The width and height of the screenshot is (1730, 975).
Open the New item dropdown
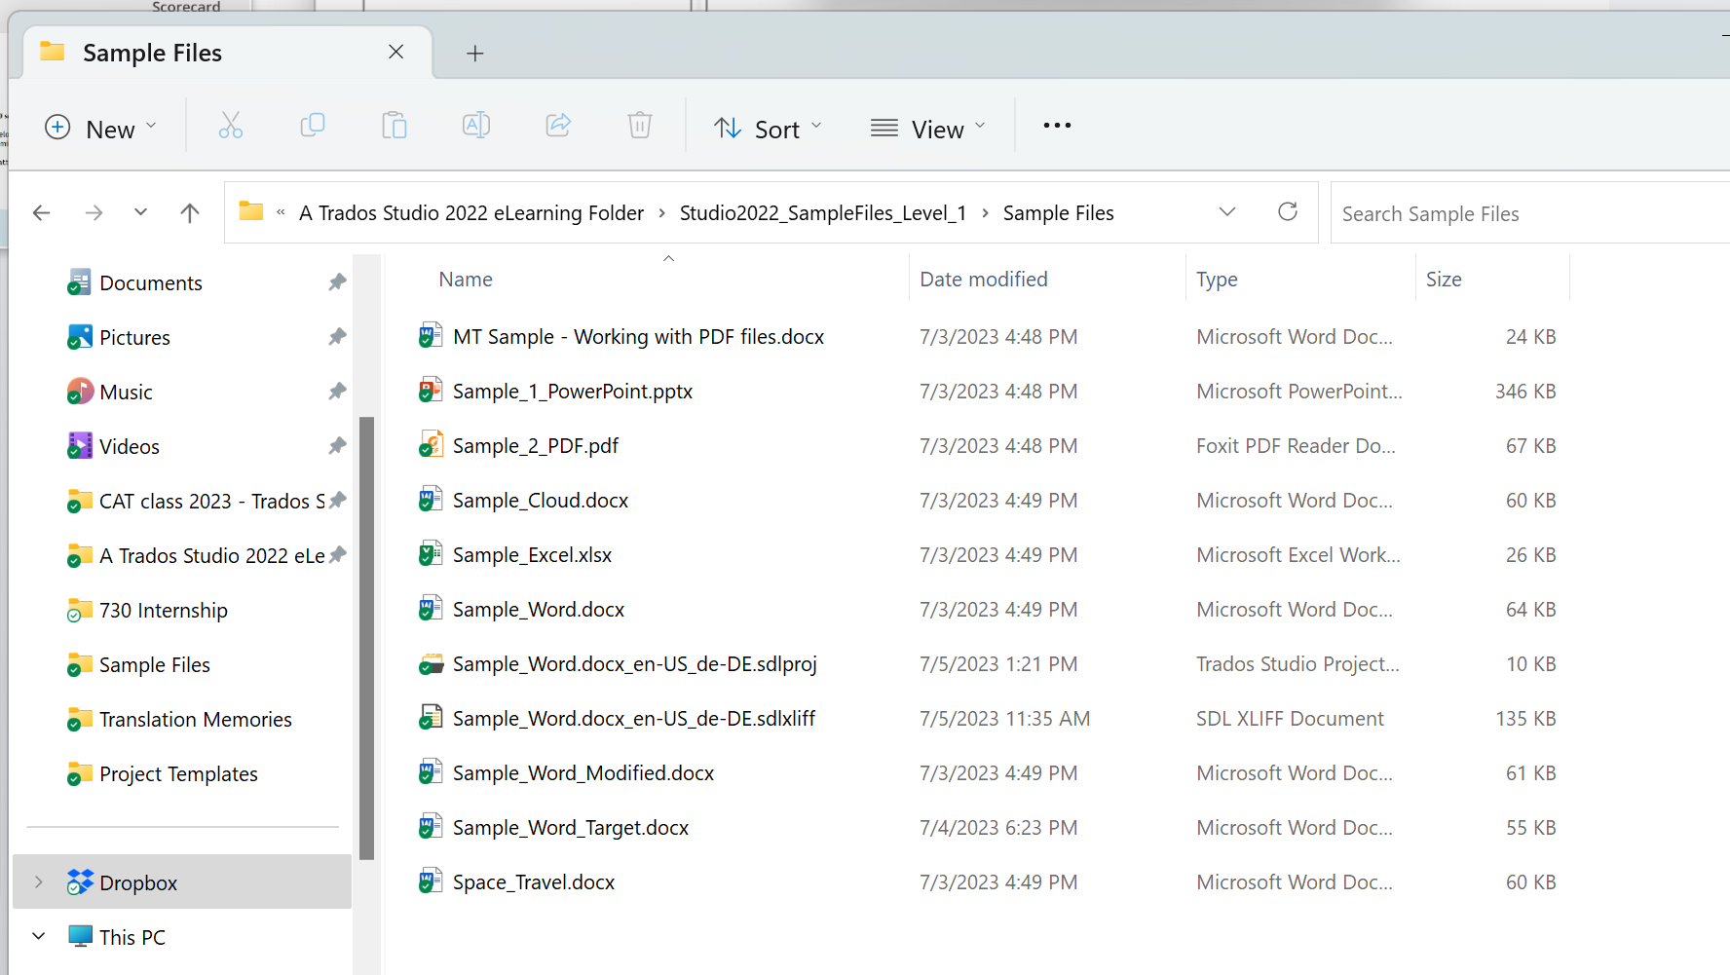pyautogui.click(x=101, y=129)
